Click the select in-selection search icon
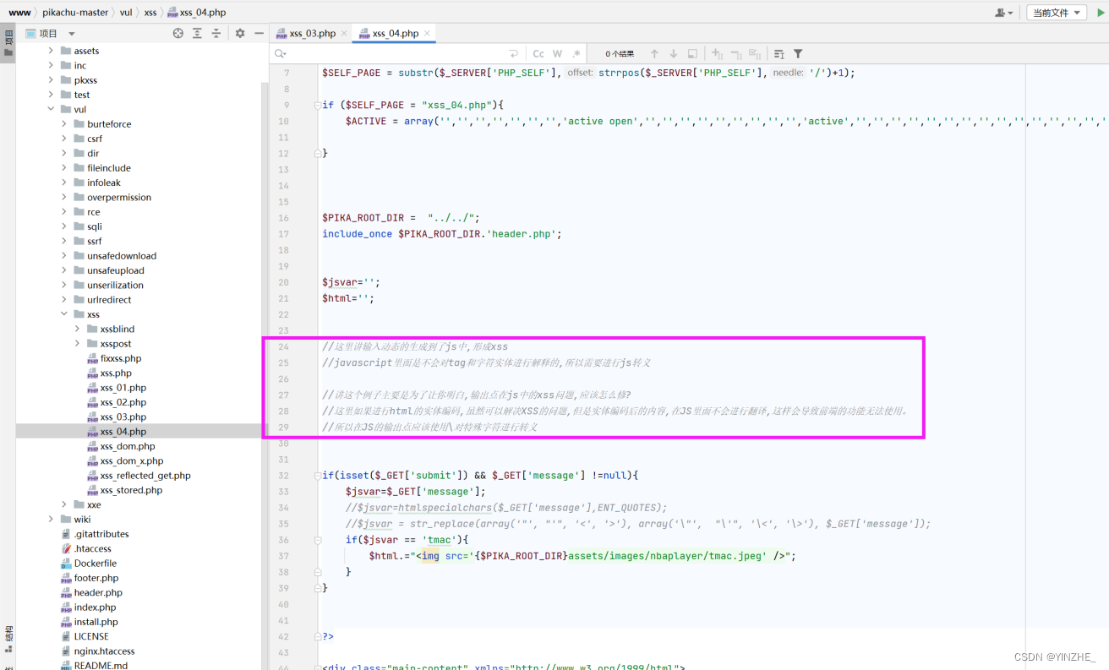Viewport: 1109px width, 670px height. [692, 54]
